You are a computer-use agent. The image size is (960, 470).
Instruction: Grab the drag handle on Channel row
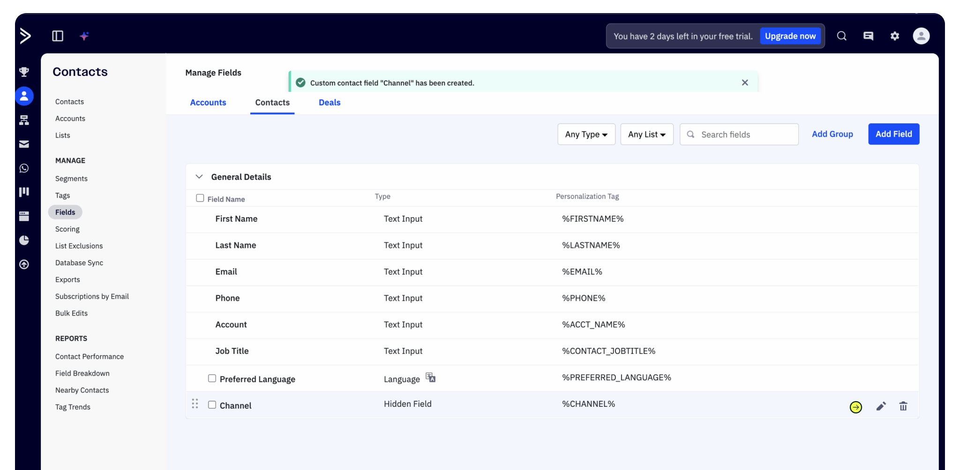click(x=195, y=404)
